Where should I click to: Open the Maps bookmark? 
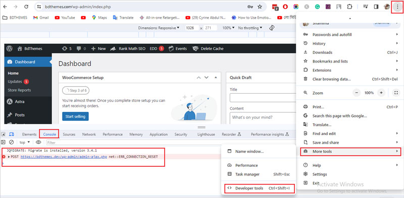(99, 18)
